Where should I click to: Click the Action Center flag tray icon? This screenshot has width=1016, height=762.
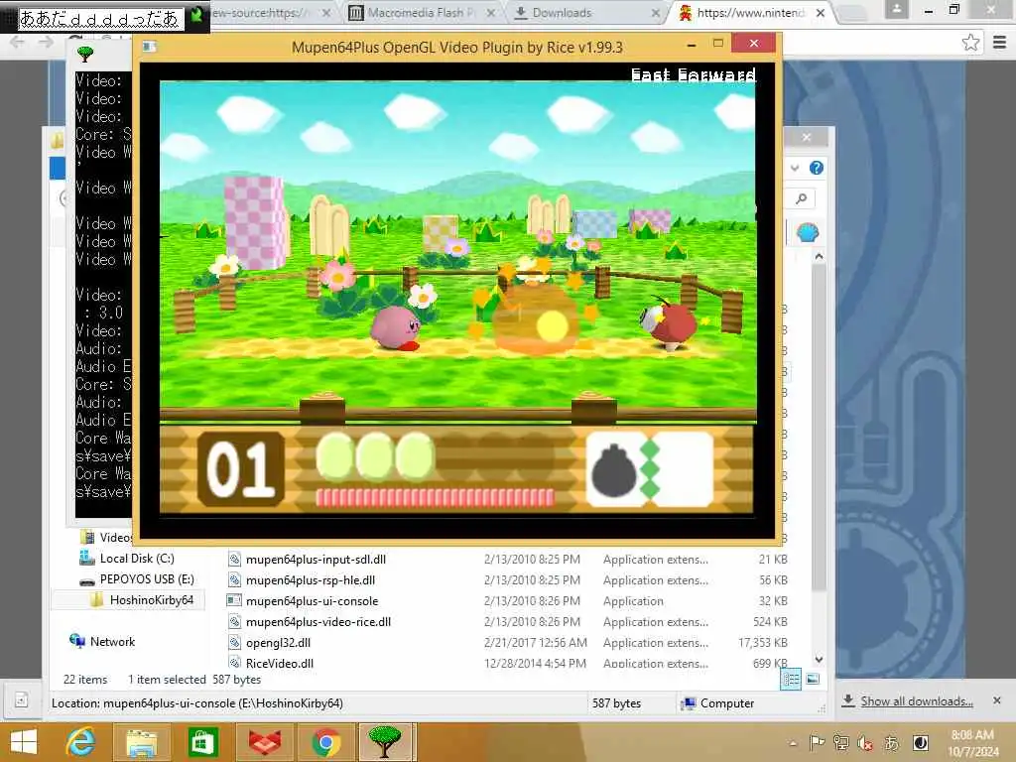(x=818, y=742)
